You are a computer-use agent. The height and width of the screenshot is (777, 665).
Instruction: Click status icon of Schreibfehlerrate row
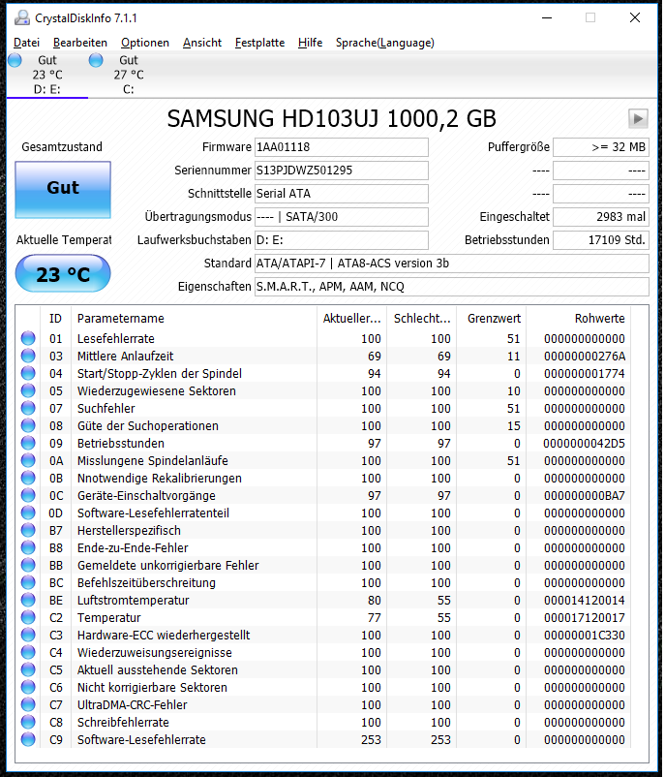[28, 722]
